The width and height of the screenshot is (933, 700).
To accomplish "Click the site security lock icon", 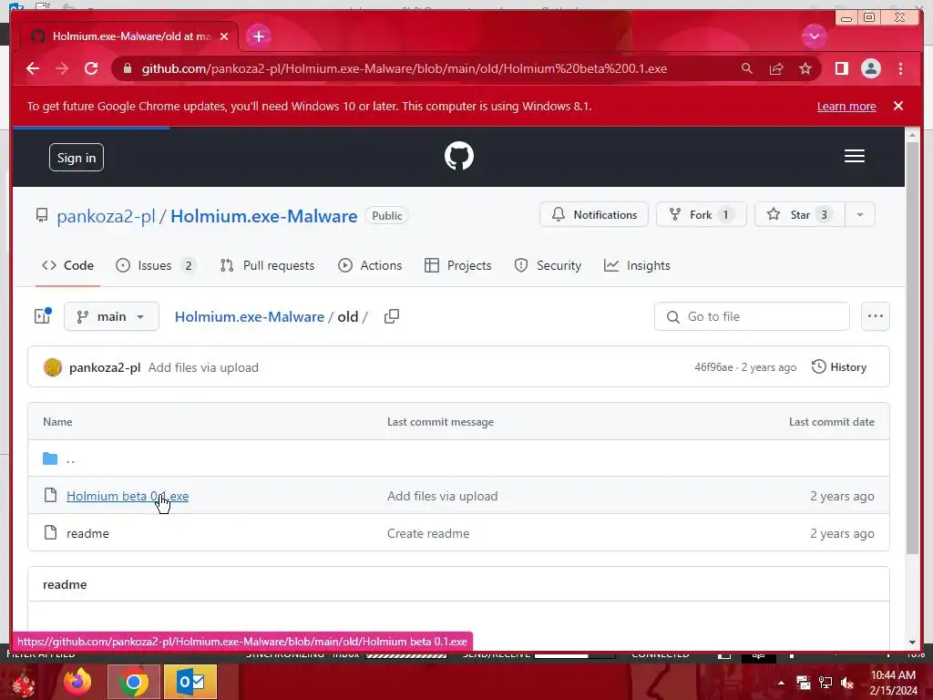I will tap(127, 68).
